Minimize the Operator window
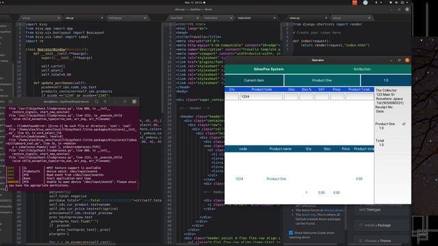Viewport: 438px width, 246px height. pyautogui.click(x=391, y=60)
